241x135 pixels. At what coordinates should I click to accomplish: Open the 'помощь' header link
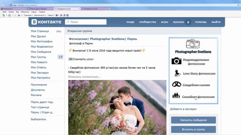click(x=201, y=22)
